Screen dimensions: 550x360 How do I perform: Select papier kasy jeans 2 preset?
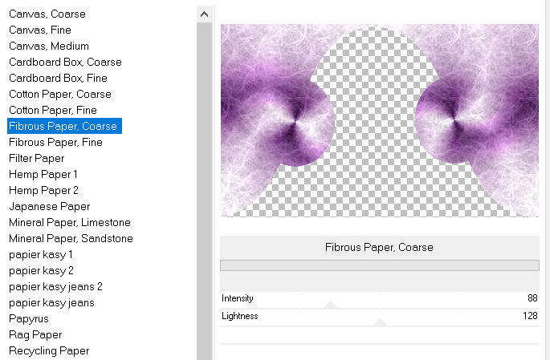pyautogui.click(x=55, y=286)
